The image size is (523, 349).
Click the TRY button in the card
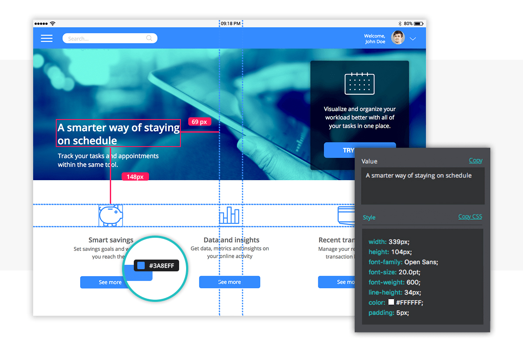349,150
